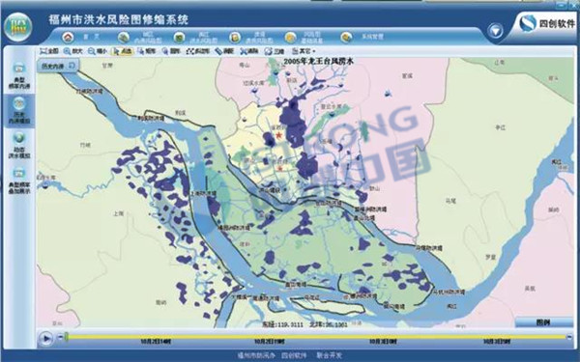Activate the 放大 zoom-in magnifier tool
The width and height of the screenshot is (580, 362).
click(x=72, y=51)
